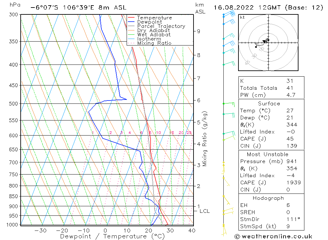The width and height of the screenshot is (328, 240).
Task: Click the blue Dewpoint legend line
Action: click(131, 22)
